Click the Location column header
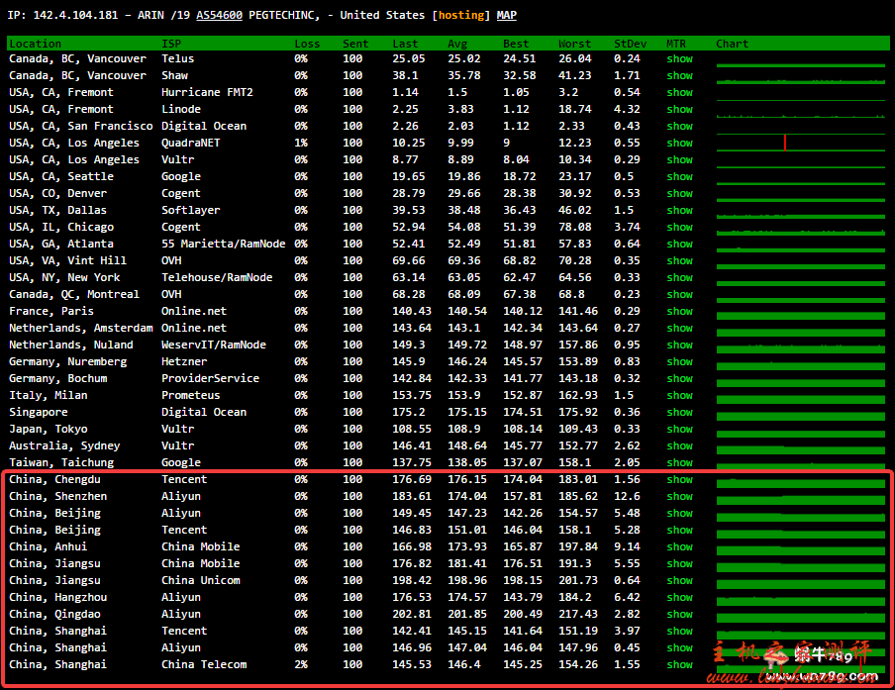Screen dimensions: 895x690 click(35, 44)
